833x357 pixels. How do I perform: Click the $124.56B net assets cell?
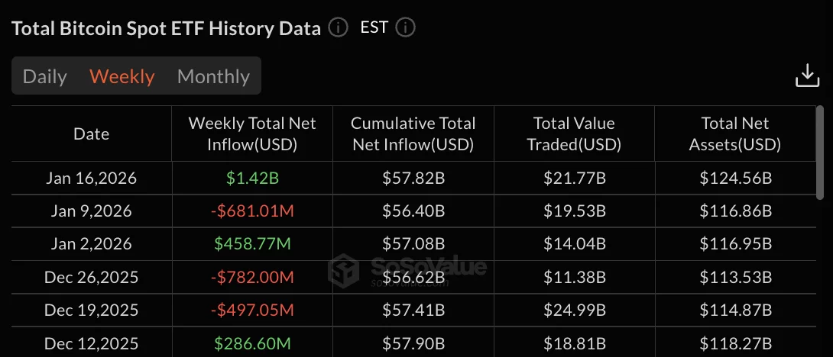point(735,178)
